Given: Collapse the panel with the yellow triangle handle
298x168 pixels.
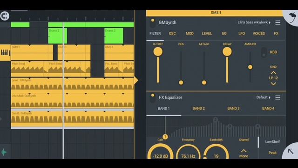Looking at the screenshot, I should point(136,80).
